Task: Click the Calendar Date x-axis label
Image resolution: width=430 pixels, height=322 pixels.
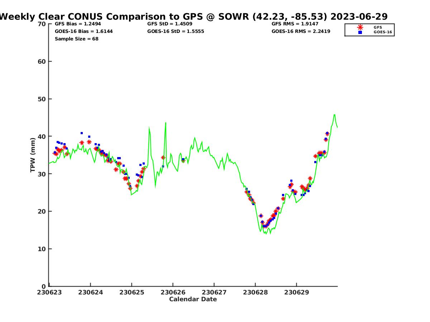Action: pyautogui.click(x=193, y=299)
